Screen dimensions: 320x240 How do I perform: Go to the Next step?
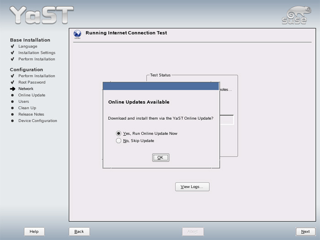pyautogui.click(x=305, y=231)
